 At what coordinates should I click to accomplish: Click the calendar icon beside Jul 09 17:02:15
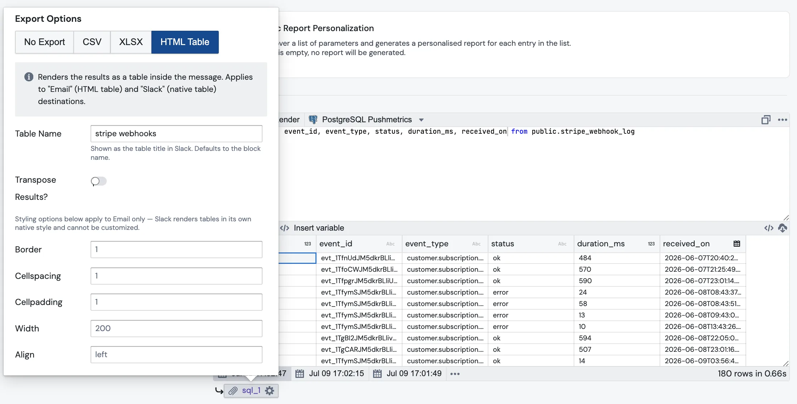pyautogui.click(x=300, y=374)
